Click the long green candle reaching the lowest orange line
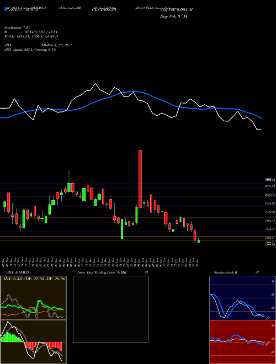Screen dimensions: 276x364 point(122,229)
